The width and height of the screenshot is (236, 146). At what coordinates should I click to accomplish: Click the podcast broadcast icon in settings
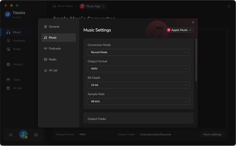click(45, 48)
